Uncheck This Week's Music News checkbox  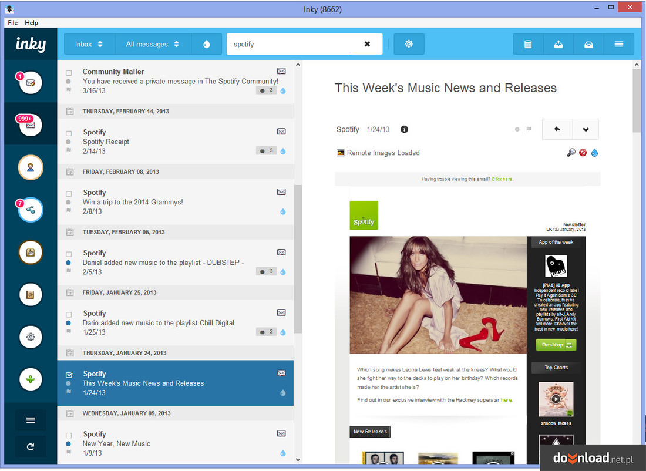tap(69, 375)
